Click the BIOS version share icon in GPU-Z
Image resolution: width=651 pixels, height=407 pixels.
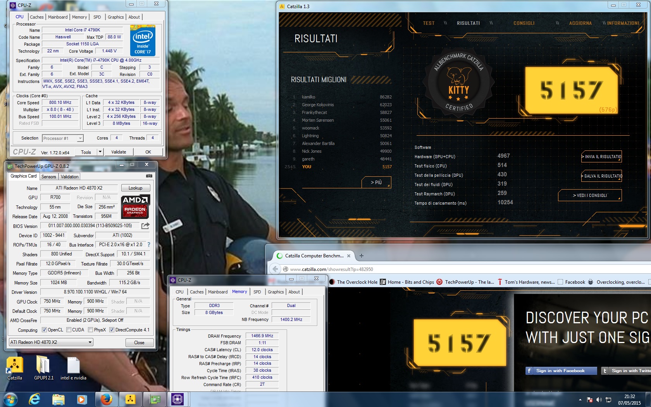(145, 226)
